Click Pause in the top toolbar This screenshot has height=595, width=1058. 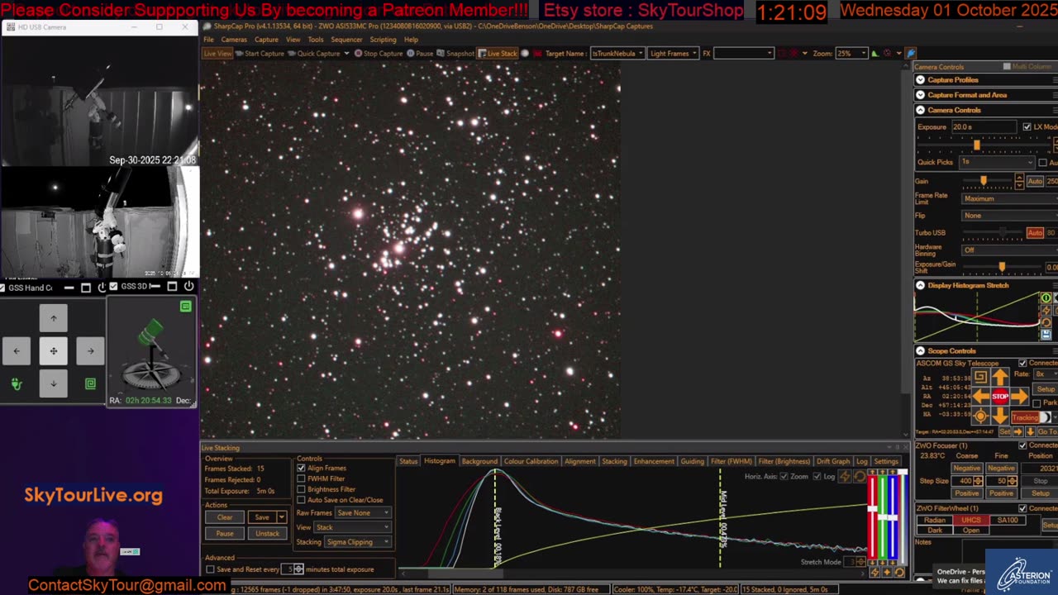420,53
